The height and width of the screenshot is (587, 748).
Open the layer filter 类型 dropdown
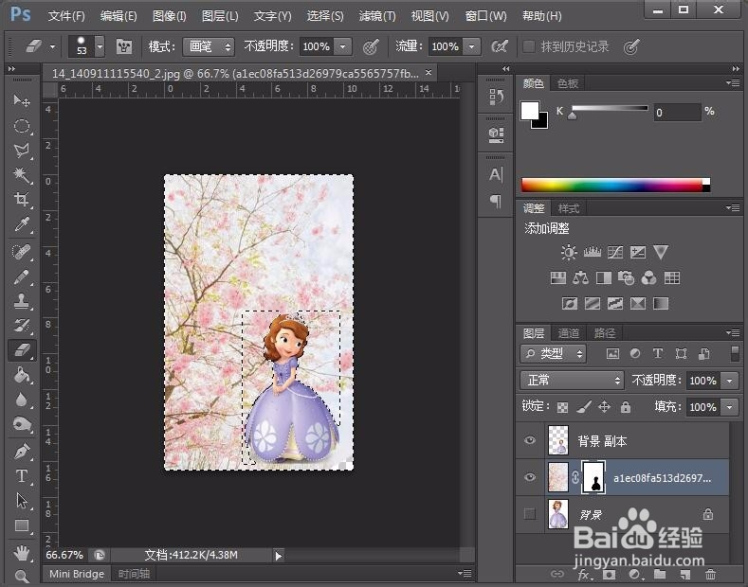[554, 354]
